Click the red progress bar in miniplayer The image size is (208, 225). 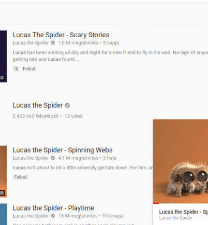(156, 203)
